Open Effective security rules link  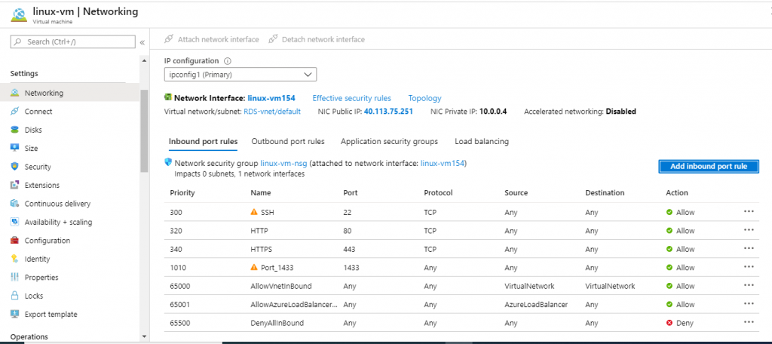point(351,98)
